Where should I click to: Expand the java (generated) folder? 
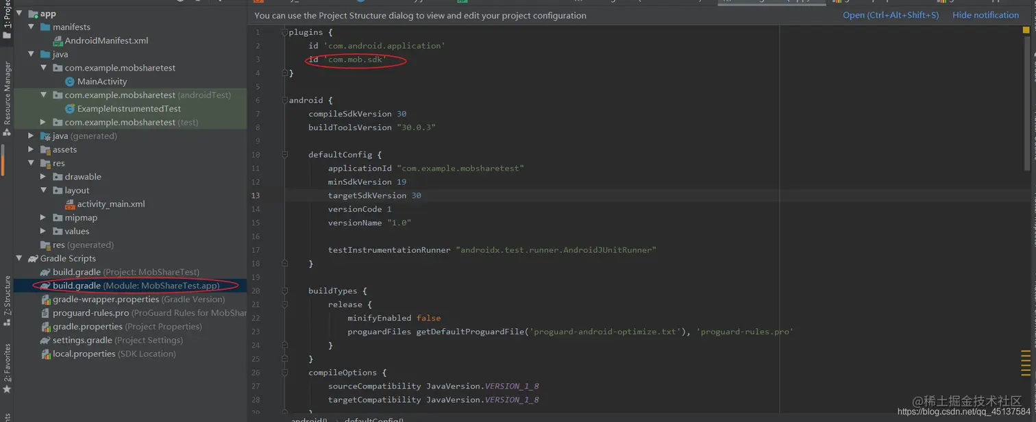31,136
